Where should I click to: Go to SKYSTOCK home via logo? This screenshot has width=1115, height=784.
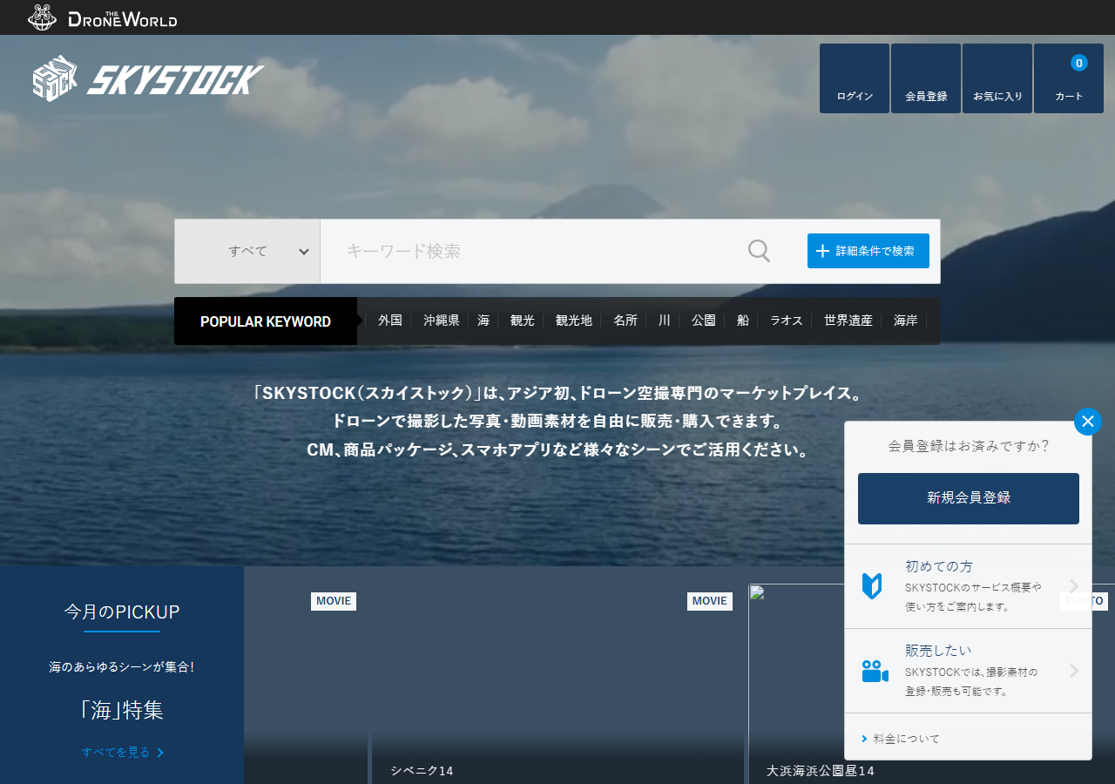point(148,79)
